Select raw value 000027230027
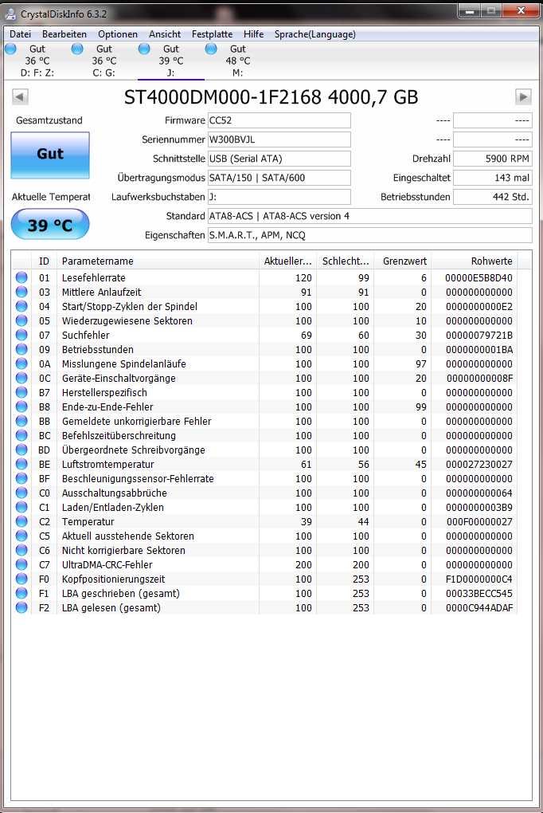Screen dimensions: 543x813 [x=479, y=465]
